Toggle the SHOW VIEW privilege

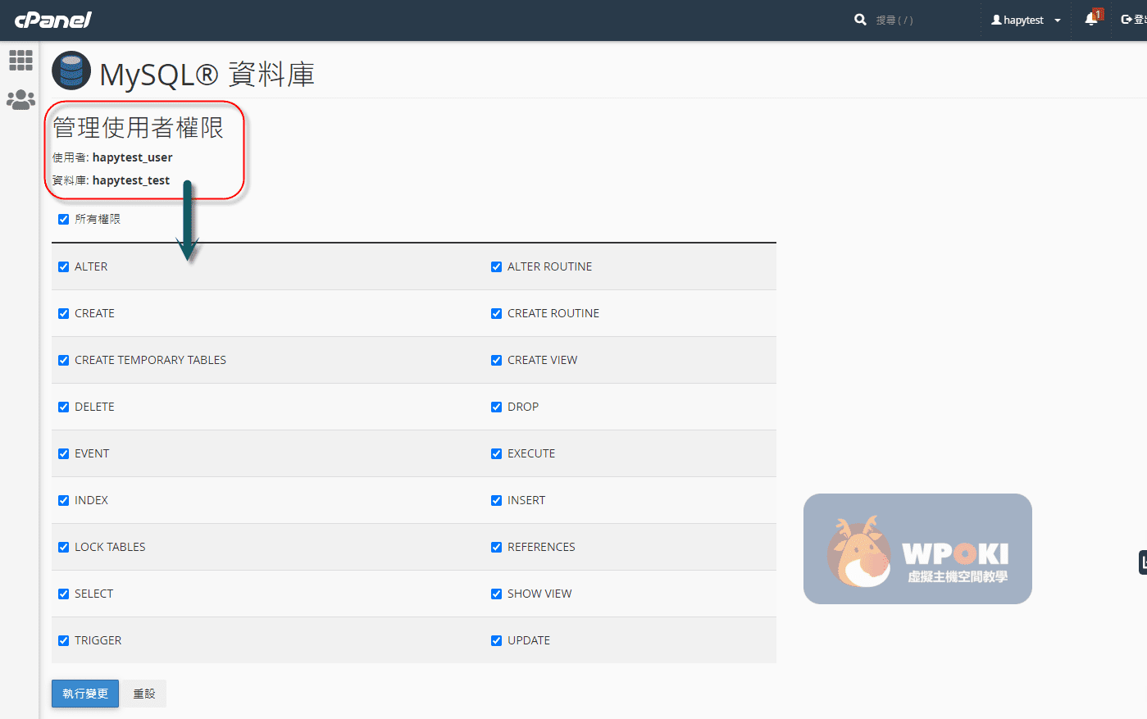point(496,594)
